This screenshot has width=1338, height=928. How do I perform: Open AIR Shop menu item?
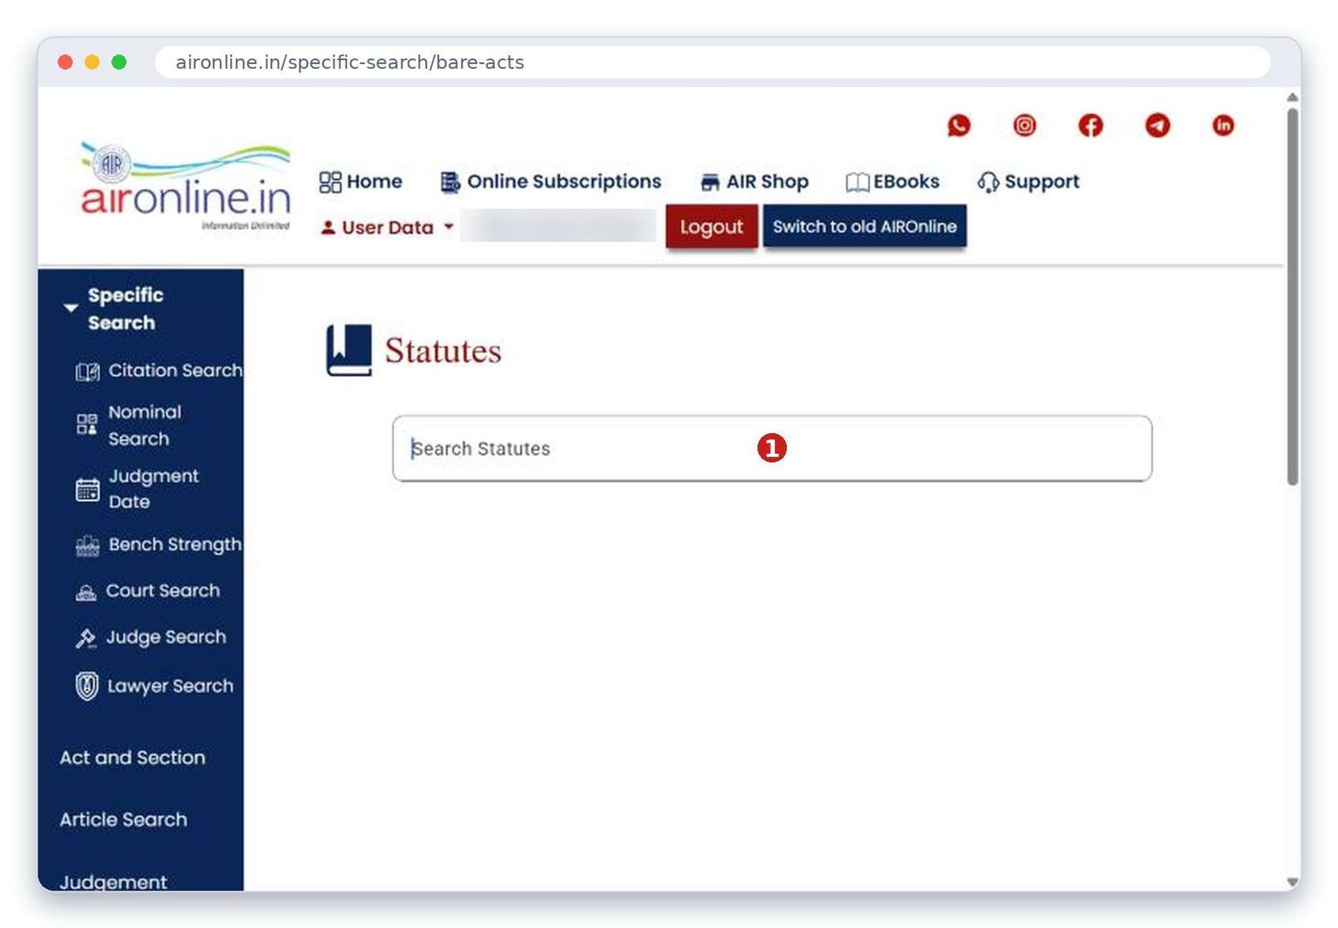coord(755,182)
